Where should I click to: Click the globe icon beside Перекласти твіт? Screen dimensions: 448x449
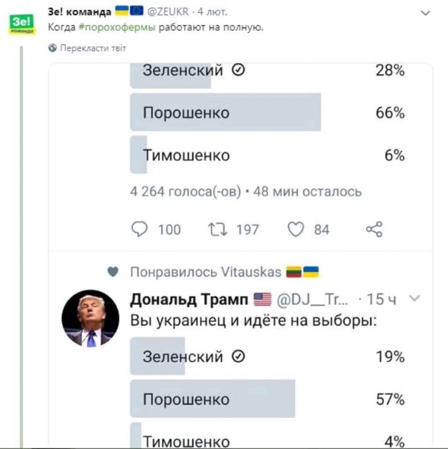[52, 48]
